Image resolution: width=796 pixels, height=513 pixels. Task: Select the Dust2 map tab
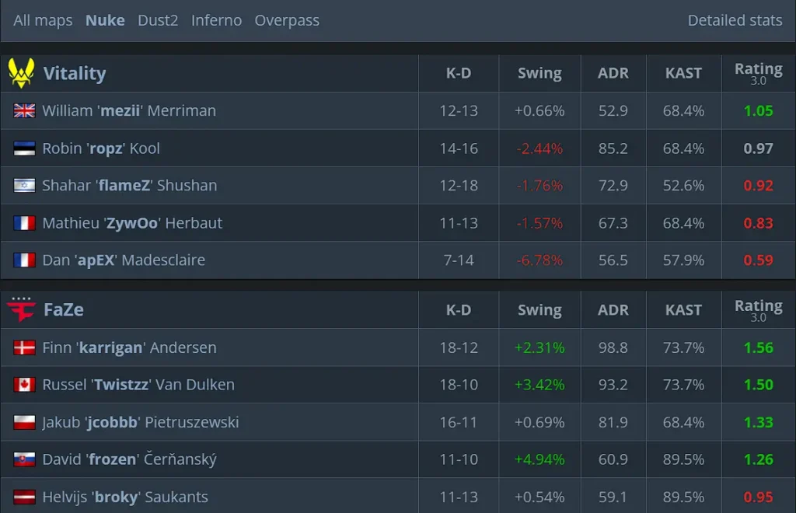tap(158, 20)
